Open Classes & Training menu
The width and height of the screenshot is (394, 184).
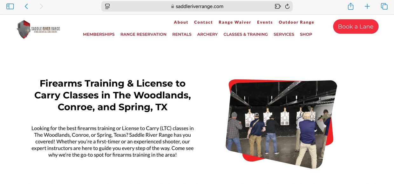pyautogui.click(x=246, y=34)
